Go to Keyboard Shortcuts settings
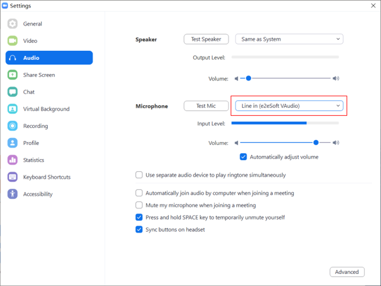The image size is (381, 286). (47, 177)
